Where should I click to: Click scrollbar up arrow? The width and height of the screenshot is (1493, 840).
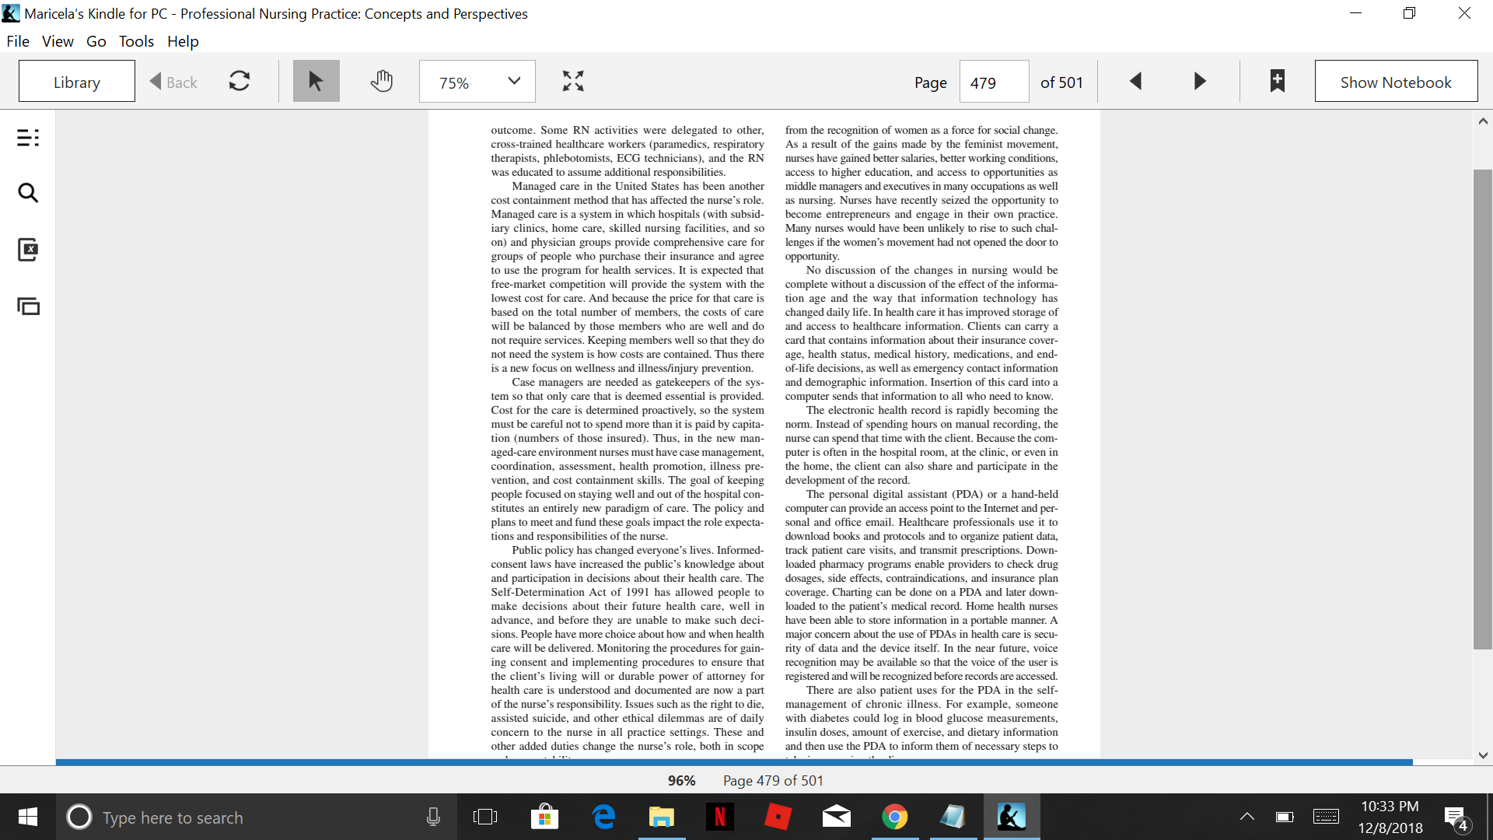[1483, 121]
